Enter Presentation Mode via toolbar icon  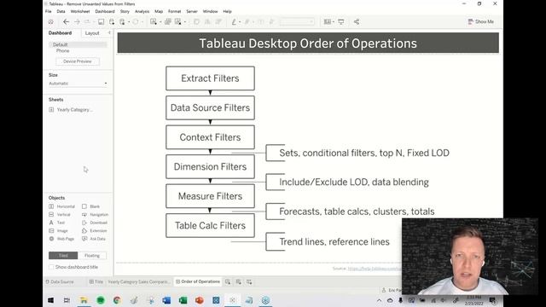click(x=341, y=22)
